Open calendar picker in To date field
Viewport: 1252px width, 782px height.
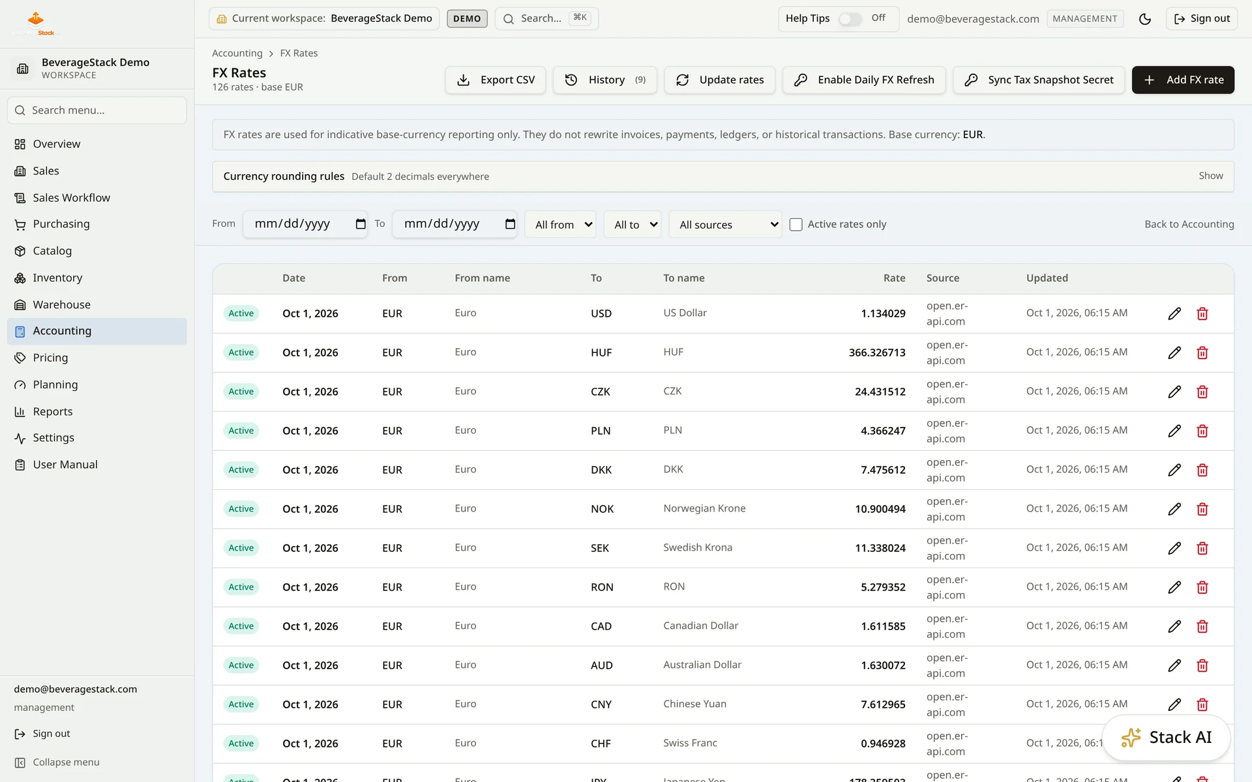click(x=510, y=224)
